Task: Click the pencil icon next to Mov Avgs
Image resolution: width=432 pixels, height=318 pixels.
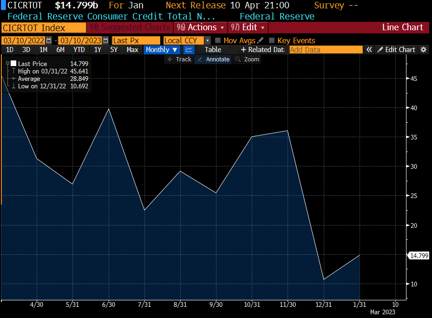Action: coord(260,40)
